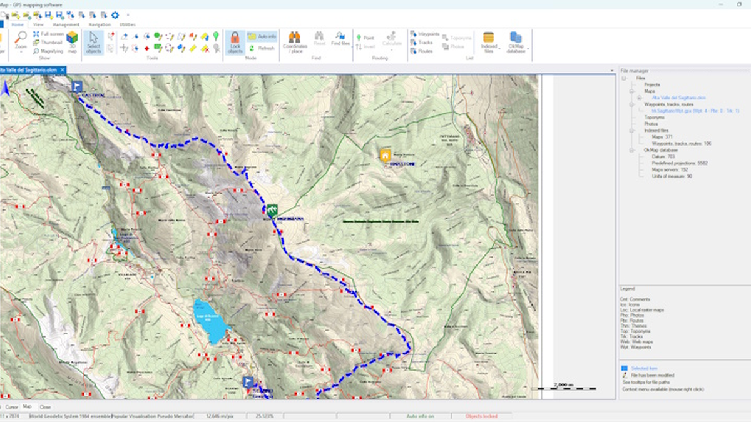Click the green circle with pencil tool

[x=158, y=36]
